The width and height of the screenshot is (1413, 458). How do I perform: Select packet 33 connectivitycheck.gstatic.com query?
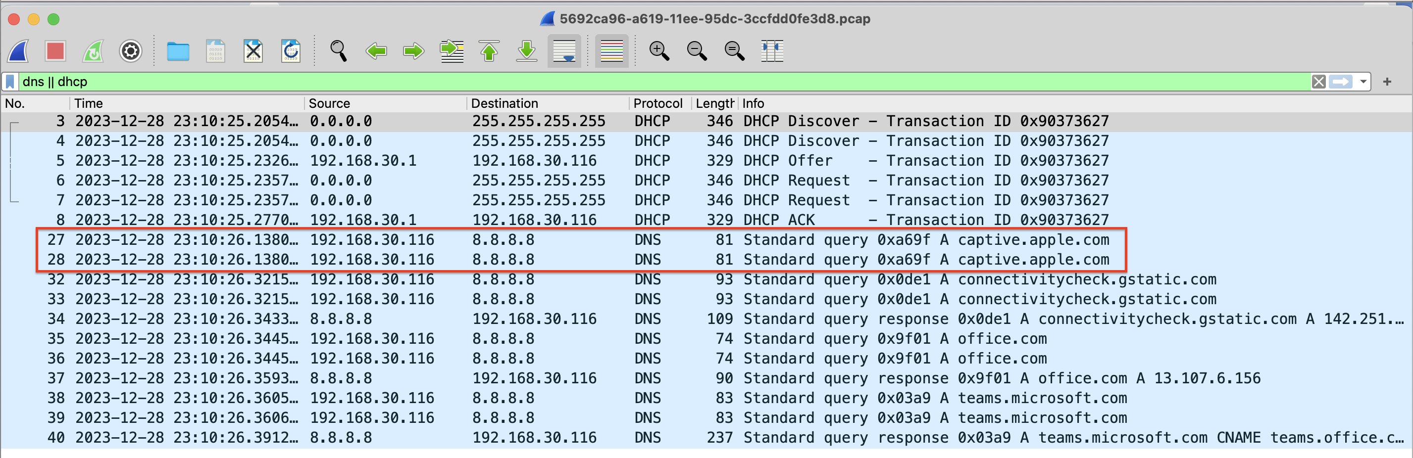(706, 299)
